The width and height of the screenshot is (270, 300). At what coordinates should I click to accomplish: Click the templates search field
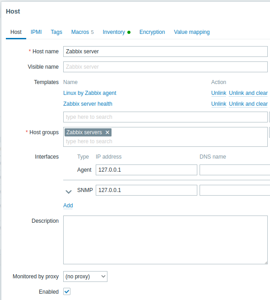click(165, 117)
